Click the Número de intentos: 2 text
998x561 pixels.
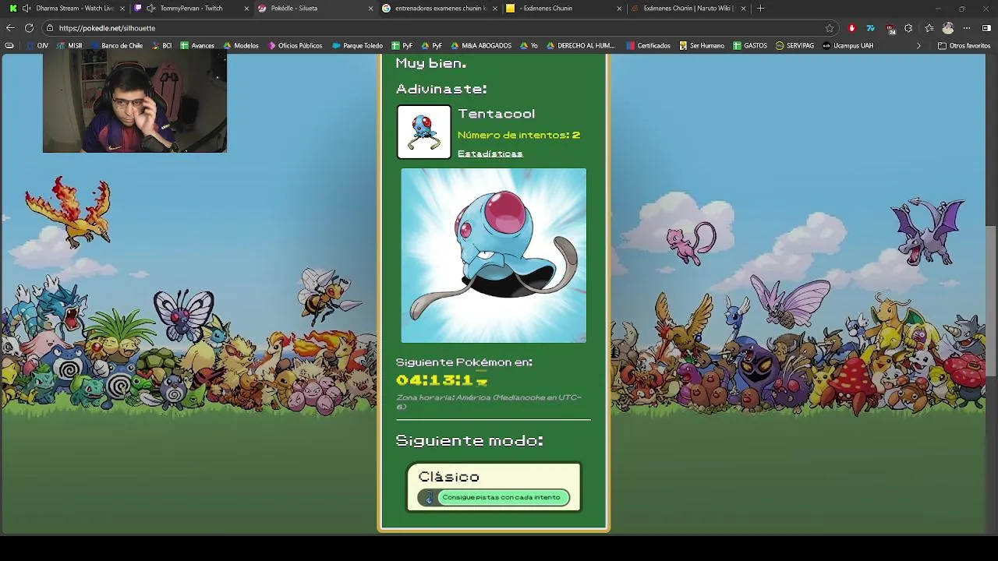pyautogui.click(x=518, y=135)
